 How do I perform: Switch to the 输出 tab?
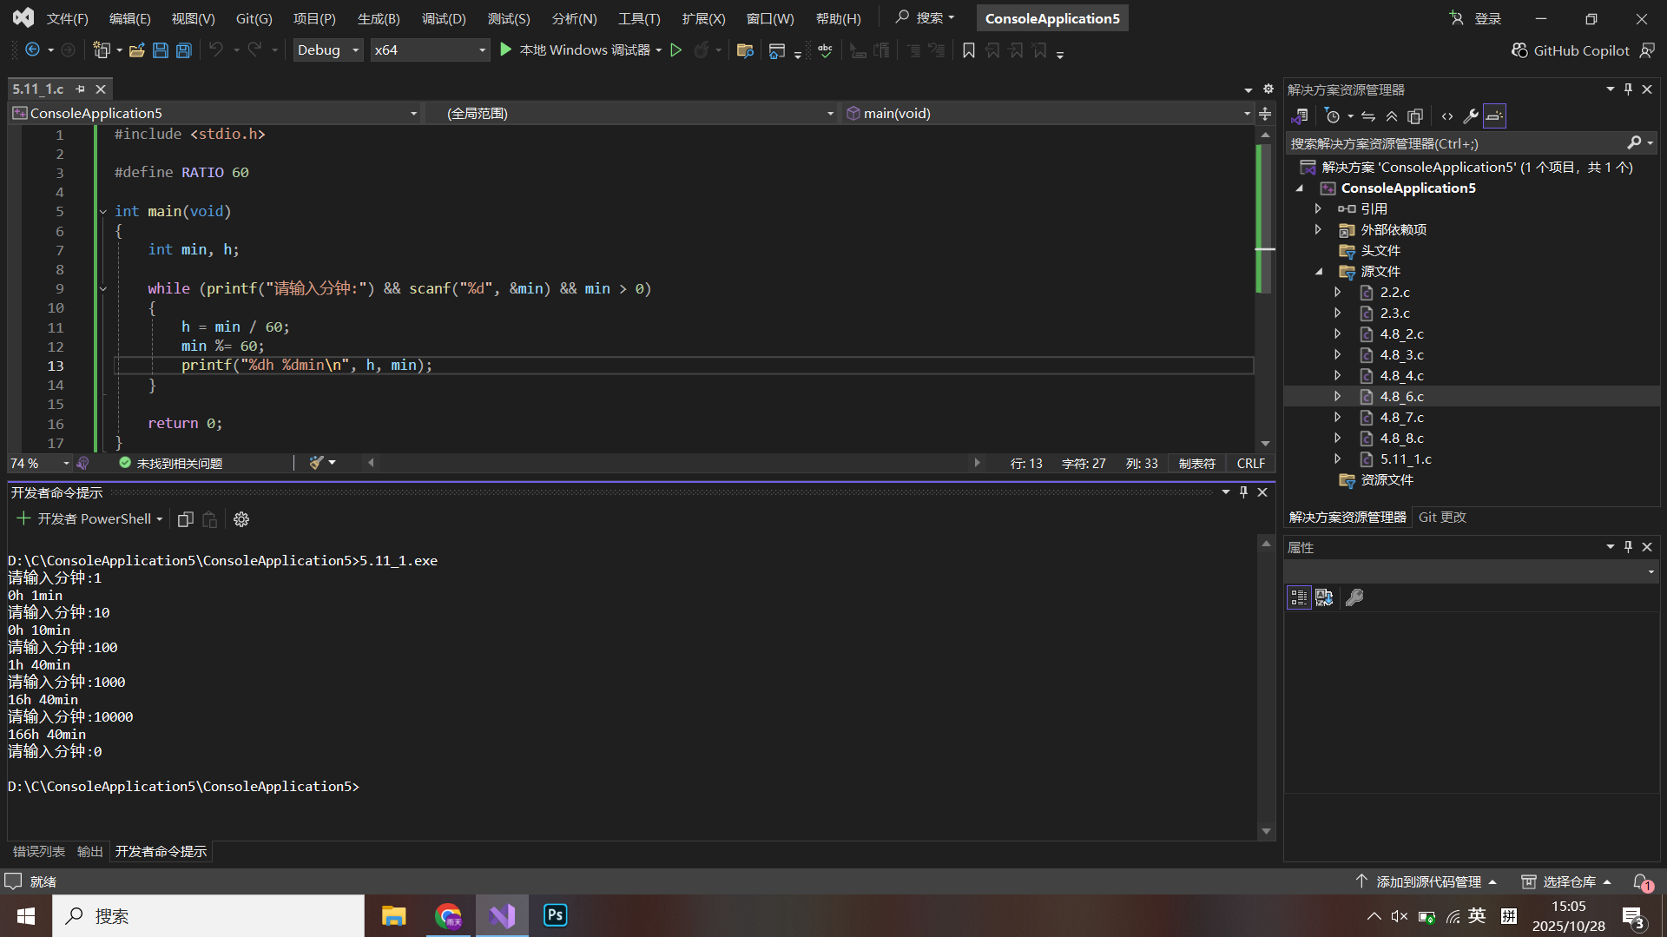tap(90, 852)
